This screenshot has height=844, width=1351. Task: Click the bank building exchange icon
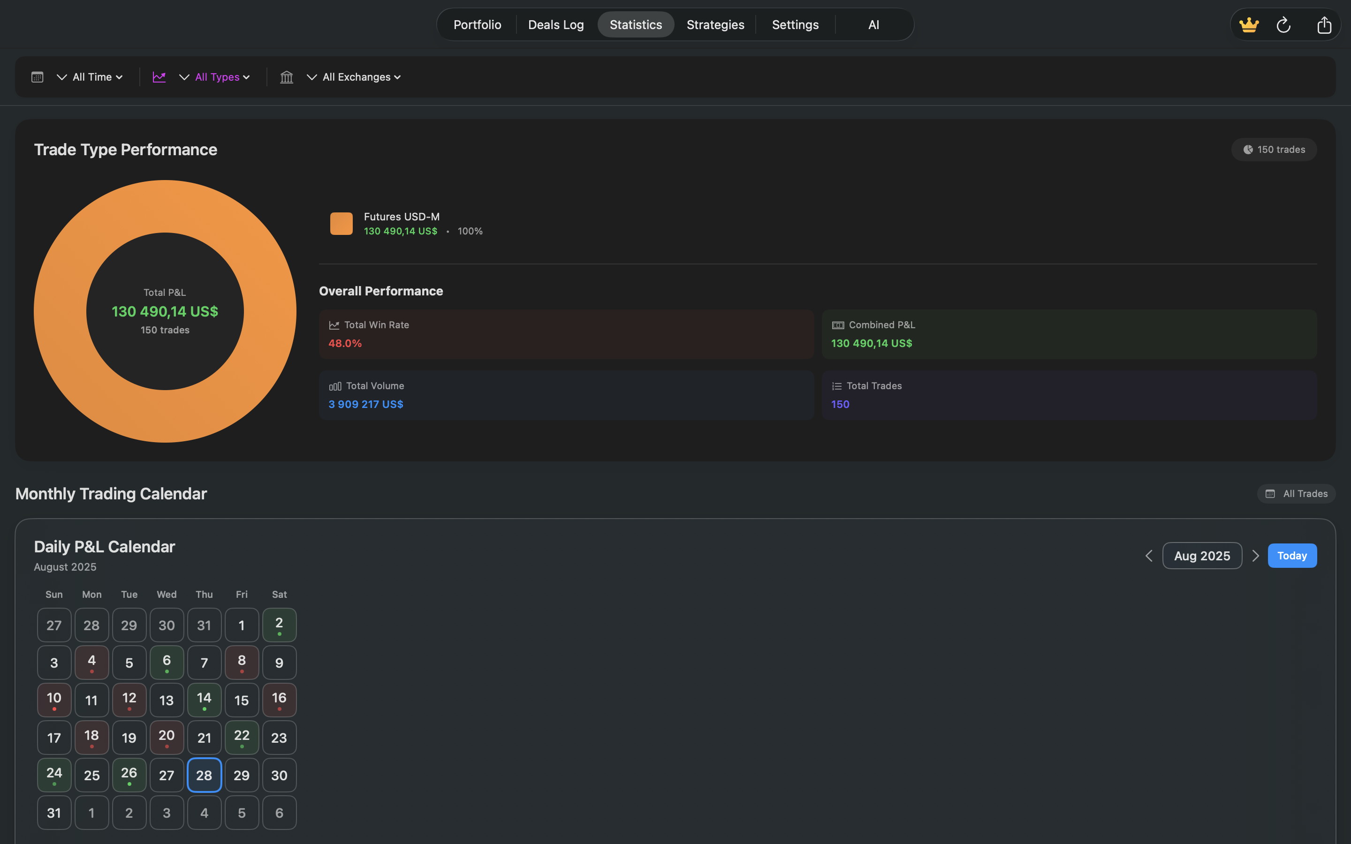click(287, 77)
